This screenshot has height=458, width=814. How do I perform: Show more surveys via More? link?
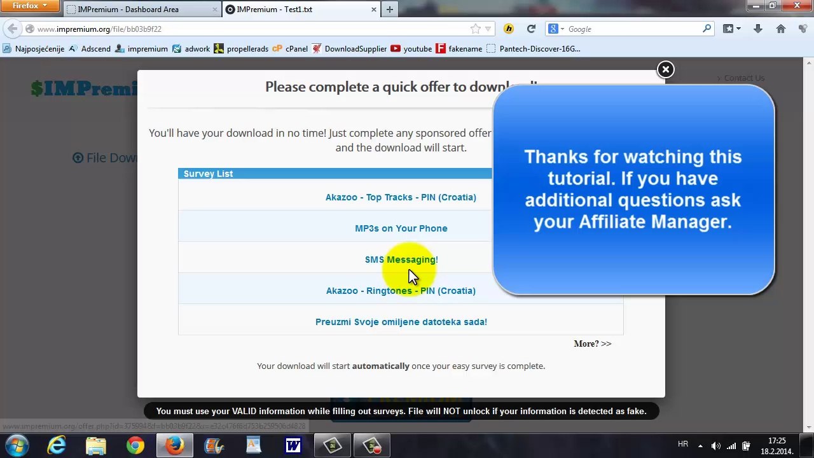592,343
